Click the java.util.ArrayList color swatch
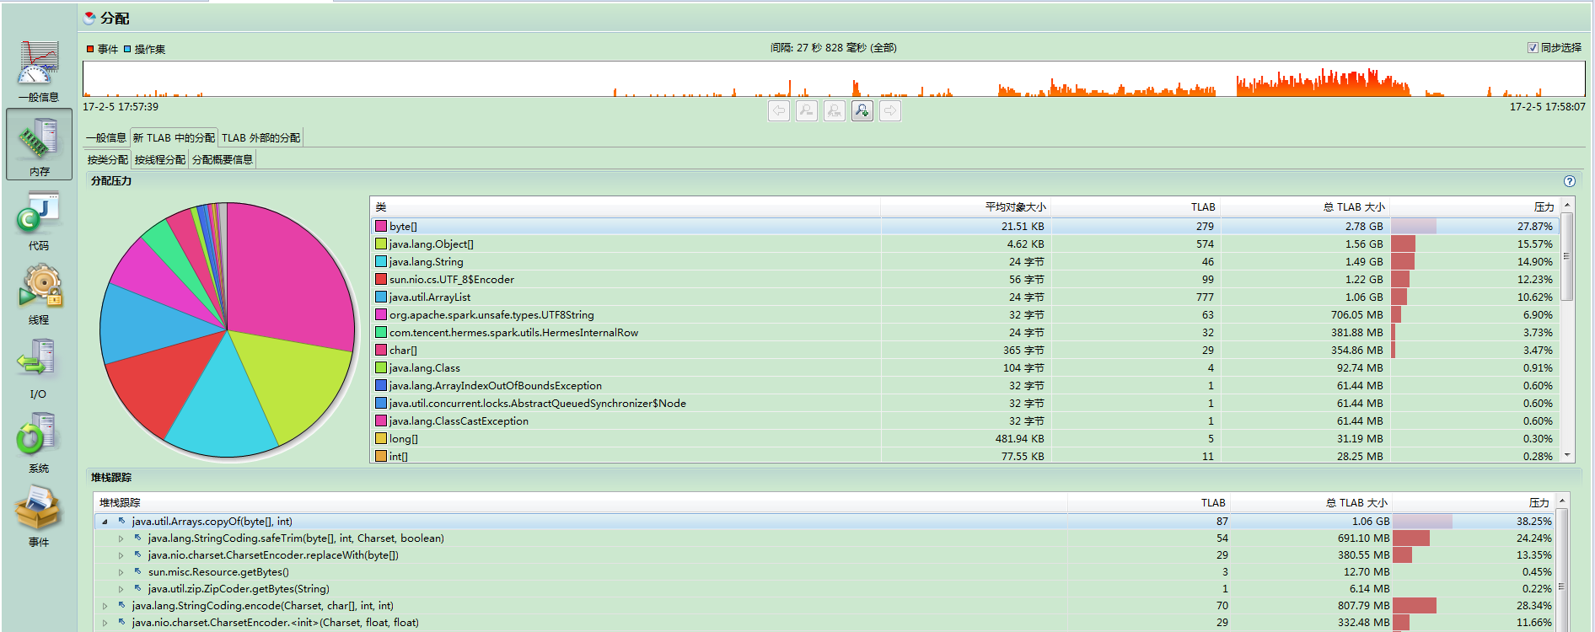Screen dimensions: 1595x632 coord(381,297)
